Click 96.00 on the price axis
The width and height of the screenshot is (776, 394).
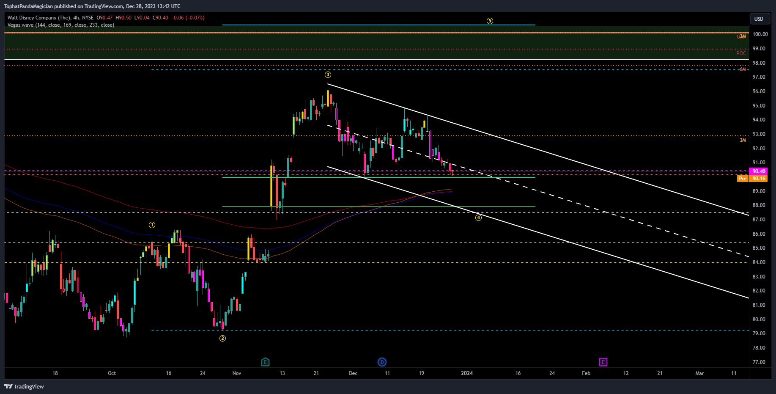tap(759, 91)
